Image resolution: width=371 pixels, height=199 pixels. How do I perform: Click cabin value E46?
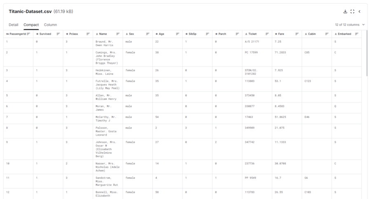(x=307, y=117)
